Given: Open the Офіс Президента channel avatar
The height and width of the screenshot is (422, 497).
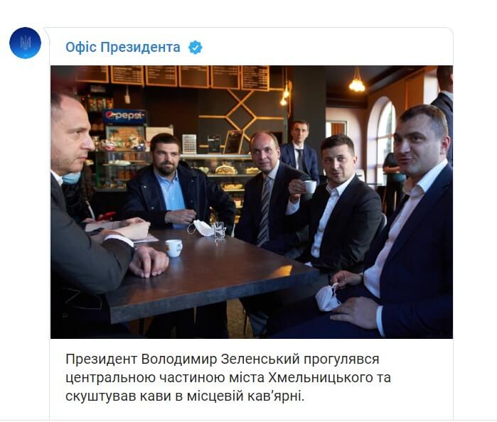Looking at the screenshot, I should pos(26,43).
